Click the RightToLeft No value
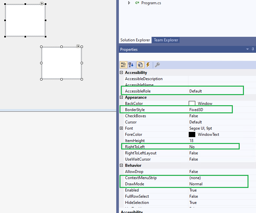 (x=192, y=147)
